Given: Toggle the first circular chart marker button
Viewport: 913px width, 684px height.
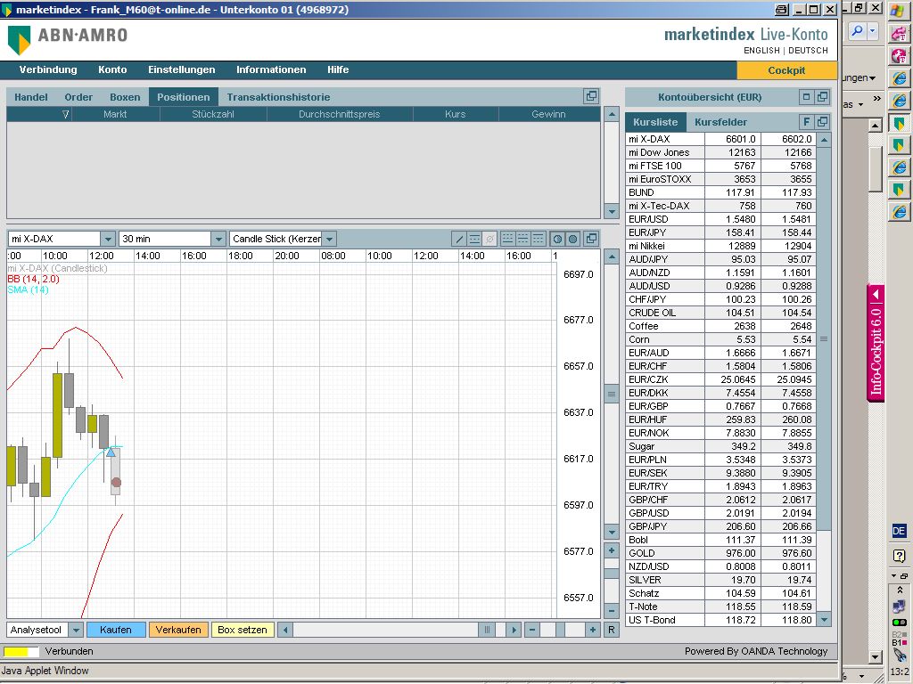Looking at the screenshot, I should pos(556,239).
